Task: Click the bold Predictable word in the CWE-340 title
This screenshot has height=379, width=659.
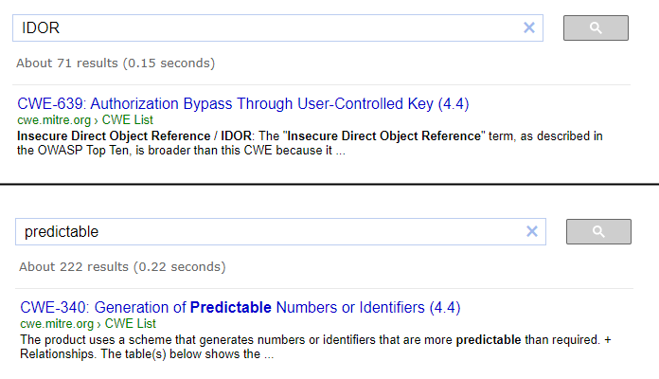Action: pos(231,308)
